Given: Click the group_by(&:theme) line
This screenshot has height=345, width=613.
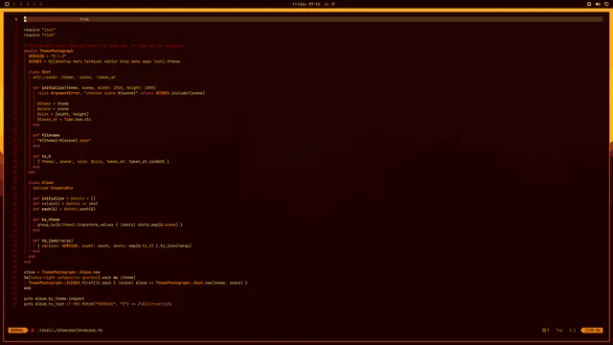Looking at the screenshot, I should tap(110, 225).
